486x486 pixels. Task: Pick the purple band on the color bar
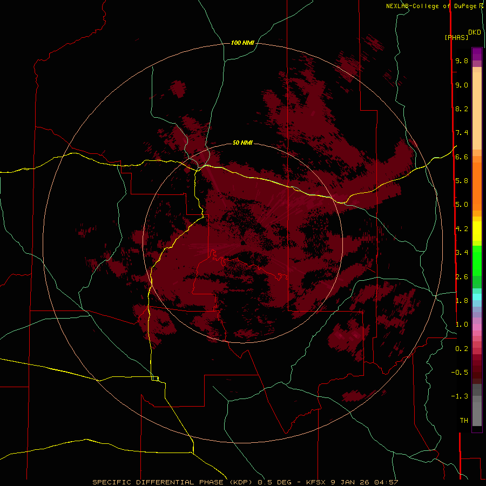pos(477,54)
